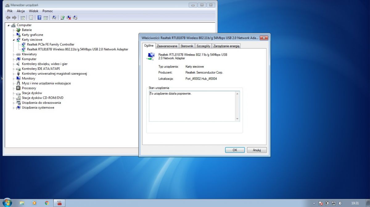370x207 pixels.
Task: Click the device icon in Properties dialog
Action: coord(151,56)
